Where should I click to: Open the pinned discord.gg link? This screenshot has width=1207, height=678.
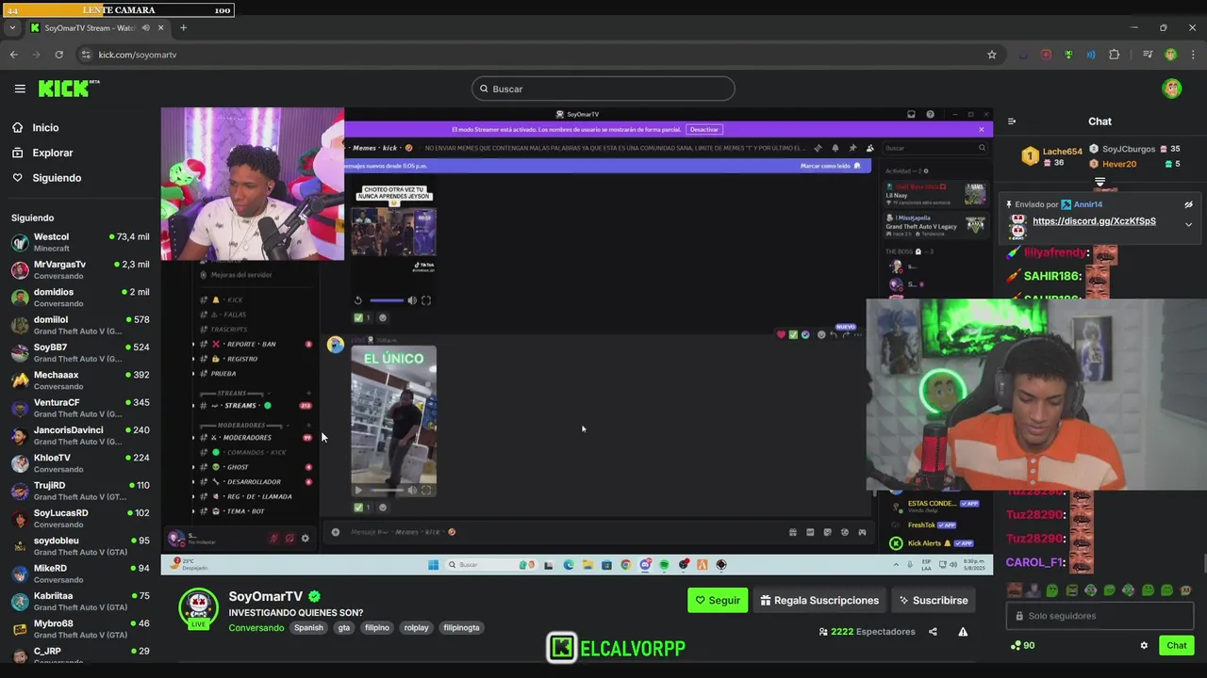coord(1094,221)
